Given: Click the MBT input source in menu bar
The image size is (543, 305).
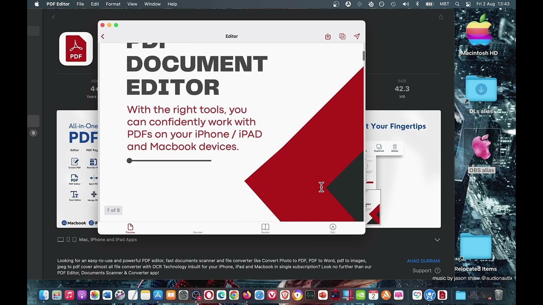Looking at the screenshot, I should 444,4.
